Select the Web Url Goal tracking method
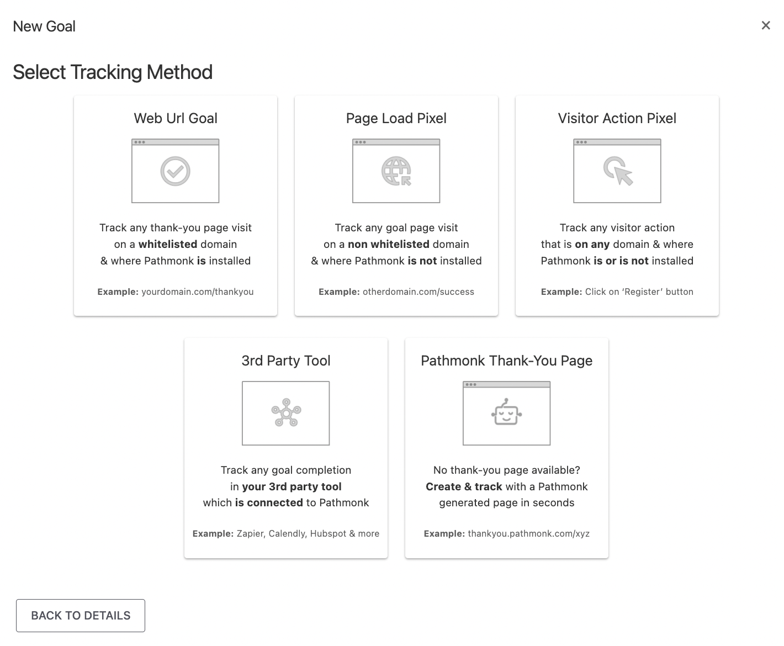The width and height of the screenshot is (784, 646). [x=175, y=205]
